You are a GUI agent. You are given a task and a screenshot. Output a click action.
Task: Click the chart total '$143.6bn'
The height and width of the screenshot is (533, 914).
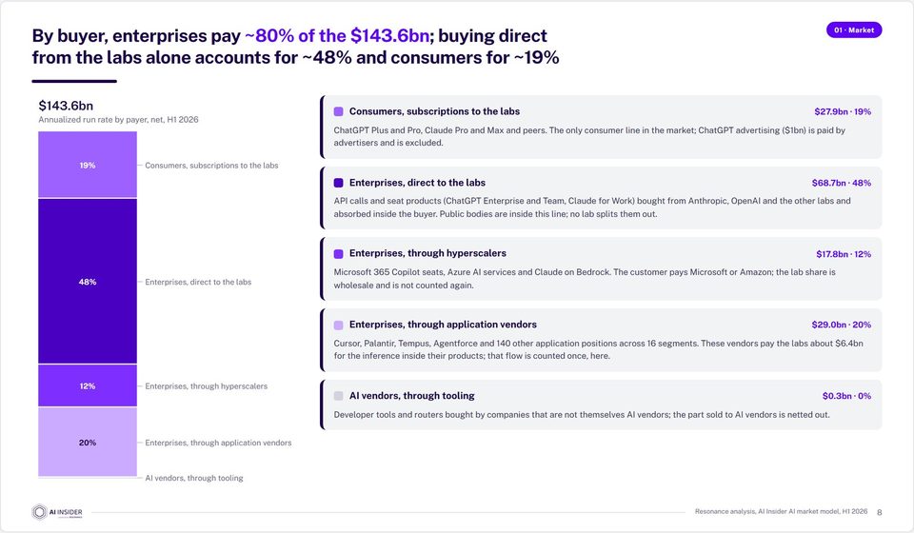[66, 106]
